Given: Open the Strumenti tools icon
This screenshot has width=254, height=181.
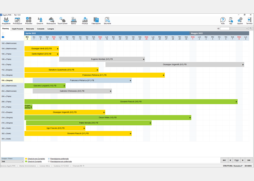Looking at the screenshot, I should (x=107, y=21).
